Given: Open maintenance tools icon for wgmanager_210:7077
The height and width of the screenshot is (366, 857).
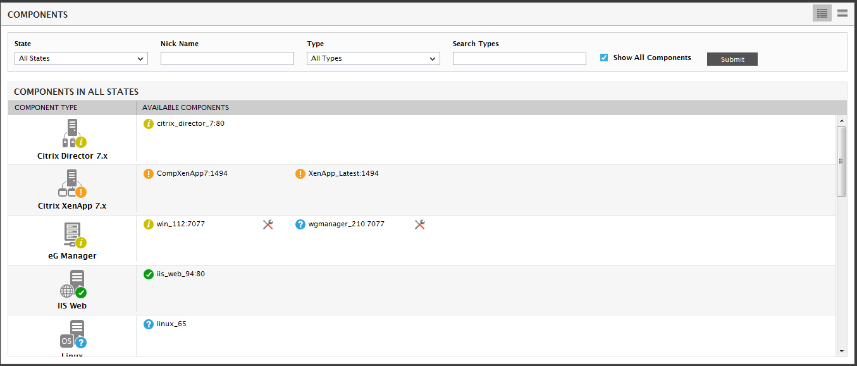Looking at the screenshot, I should pyautogui.click(x=419, y=224).
